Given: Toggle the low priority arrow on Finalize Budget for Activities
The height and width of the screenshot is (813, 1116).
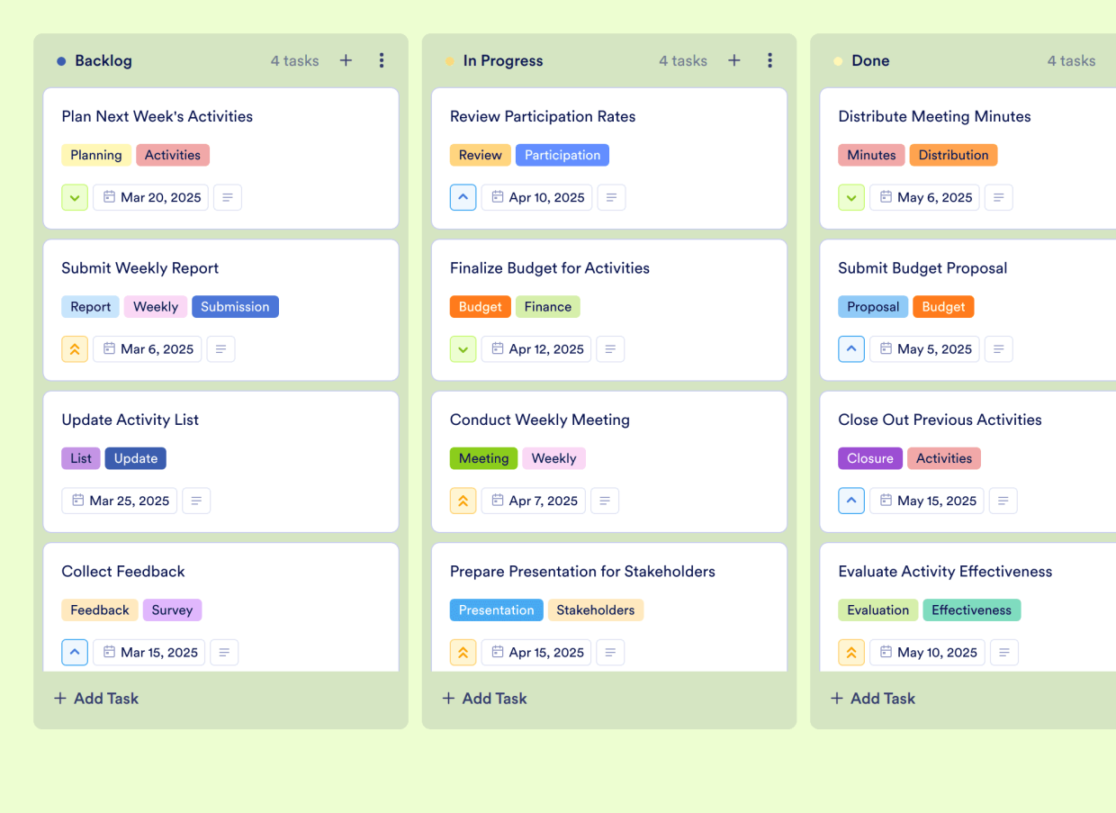Looking at the screenshot, I should pyautogui.click(x=463, y=348).
